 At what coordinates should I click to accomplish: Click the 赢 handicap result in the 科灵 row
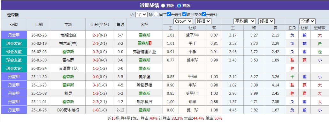pos(304,94)
